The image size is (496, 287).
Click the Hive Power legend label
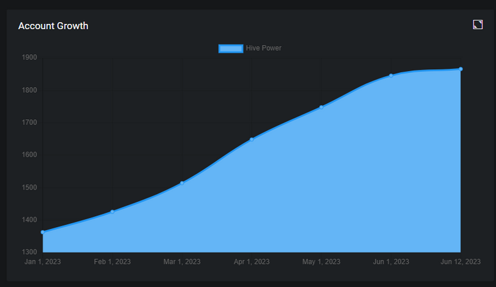coord(263,48)
